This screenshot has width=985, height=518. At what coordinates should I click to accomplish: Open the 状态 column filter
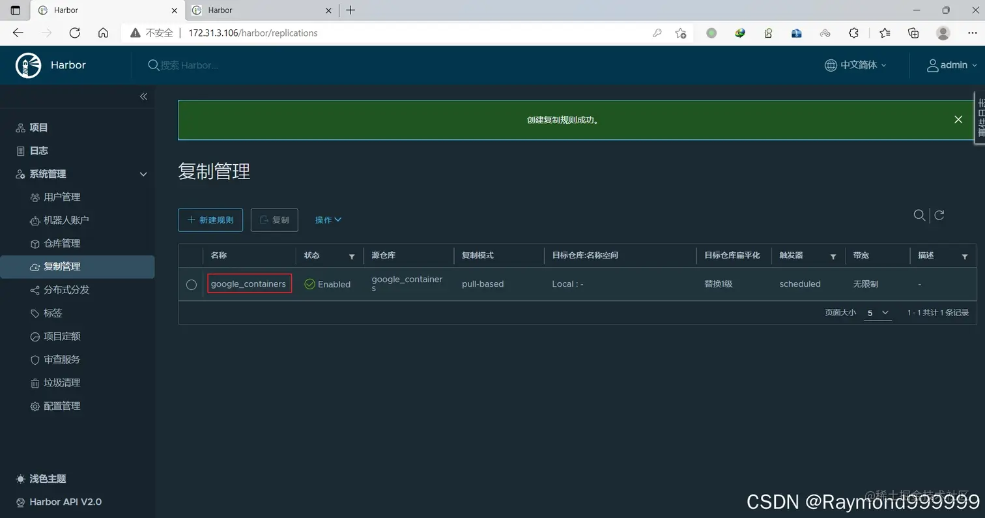tap(352, 256)
